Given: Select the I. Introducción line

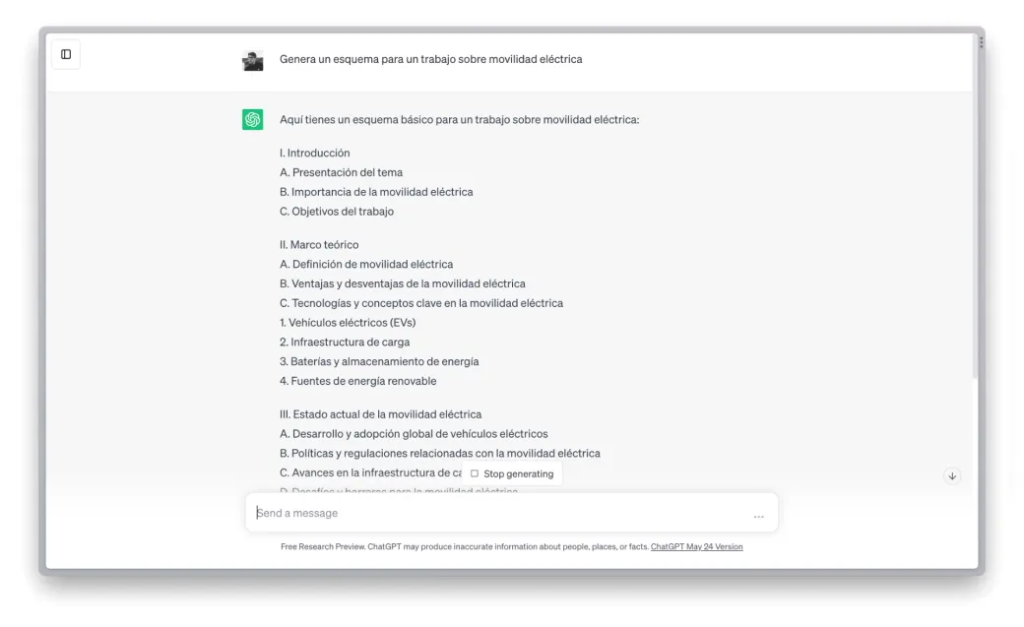Looking at the screenshot, I should pyautogui.click(x=315, y=153).
